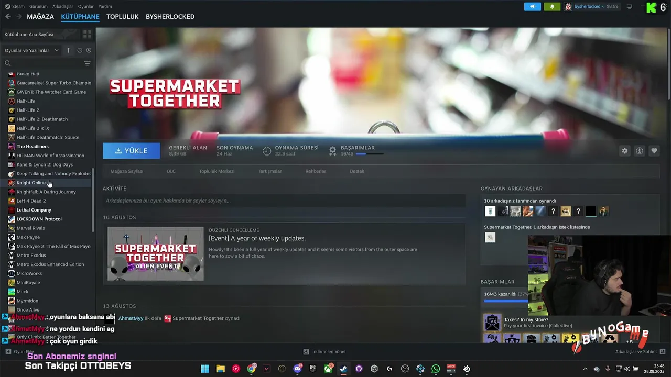Open the Alien Event update thumbnail
This screenshot has width=671, height=377.
[156, 254]
